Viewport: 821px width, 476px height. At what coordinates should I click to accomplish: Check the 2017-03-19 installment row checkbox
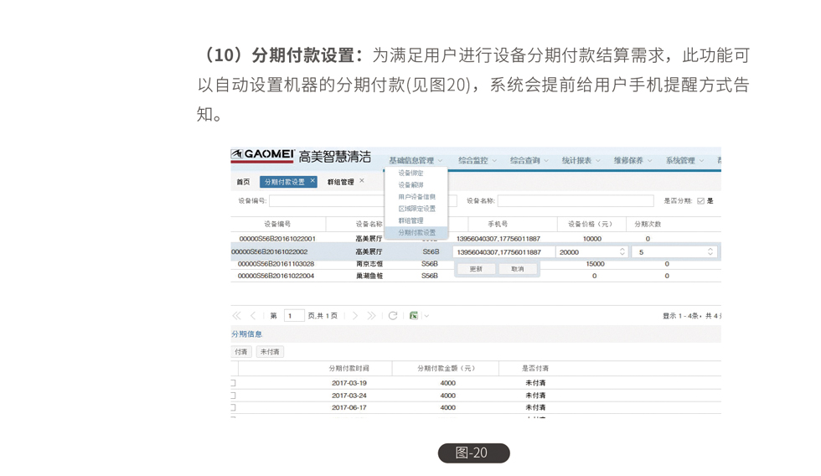click(233, 383)
